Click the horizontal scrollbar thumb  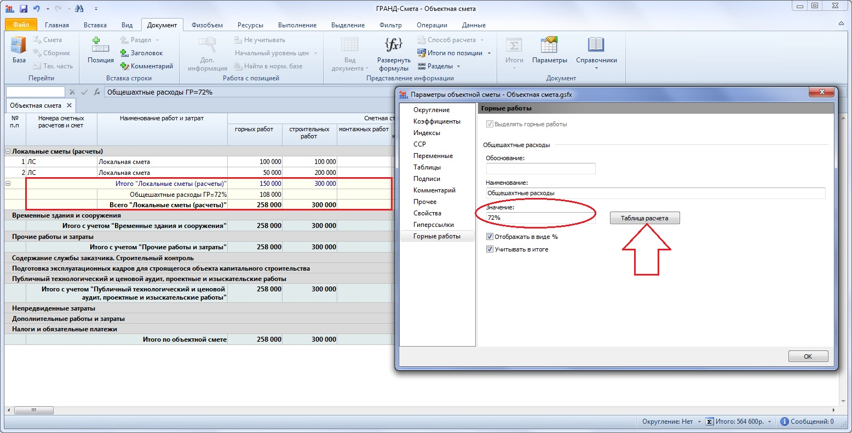(33, 410)
